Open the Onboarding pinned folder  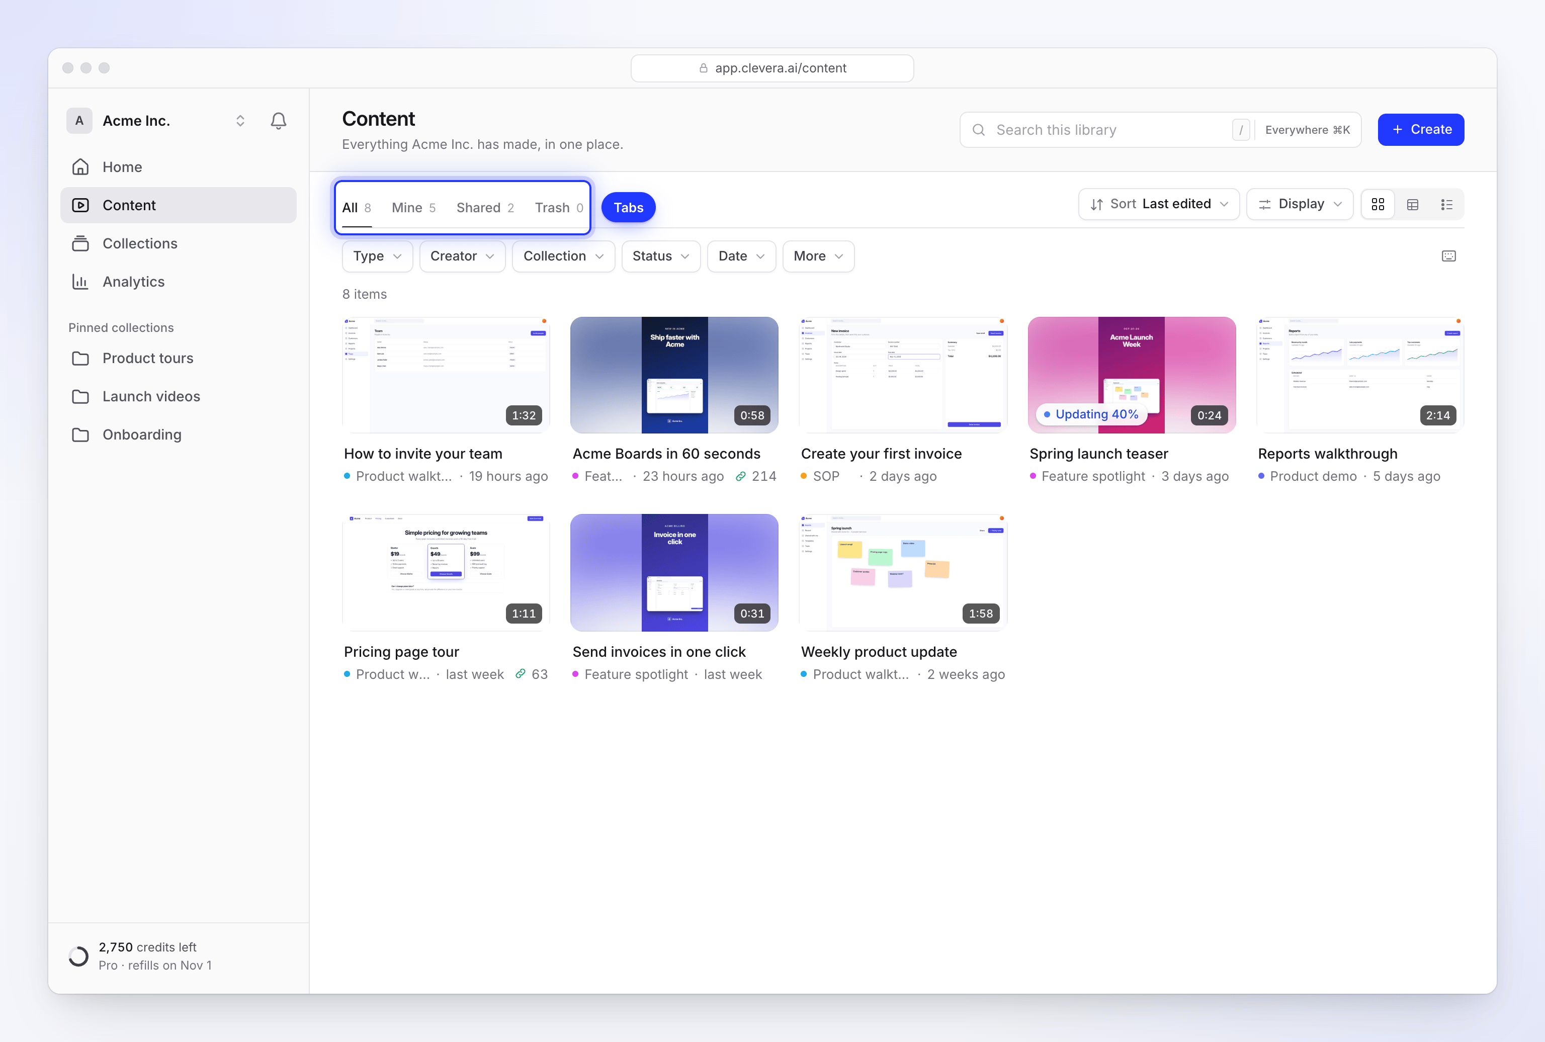click(178, 435)
